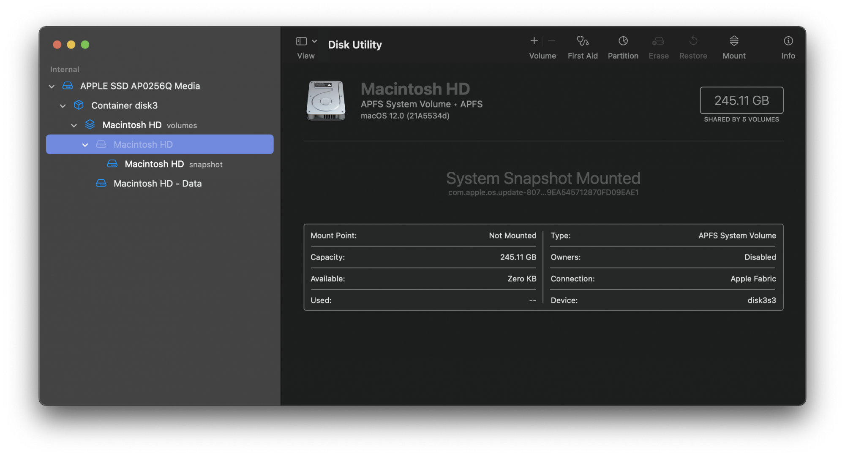Click the macOS 12.0 (21A5534d) text

pos(405,116)
